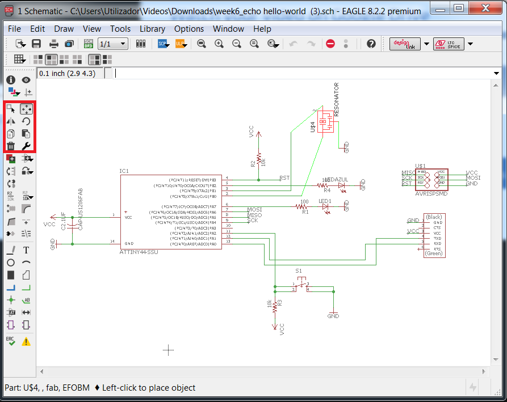This screenshot has height=402, width=507.
Task: Click the red Stop command icon
Action: 330,44
